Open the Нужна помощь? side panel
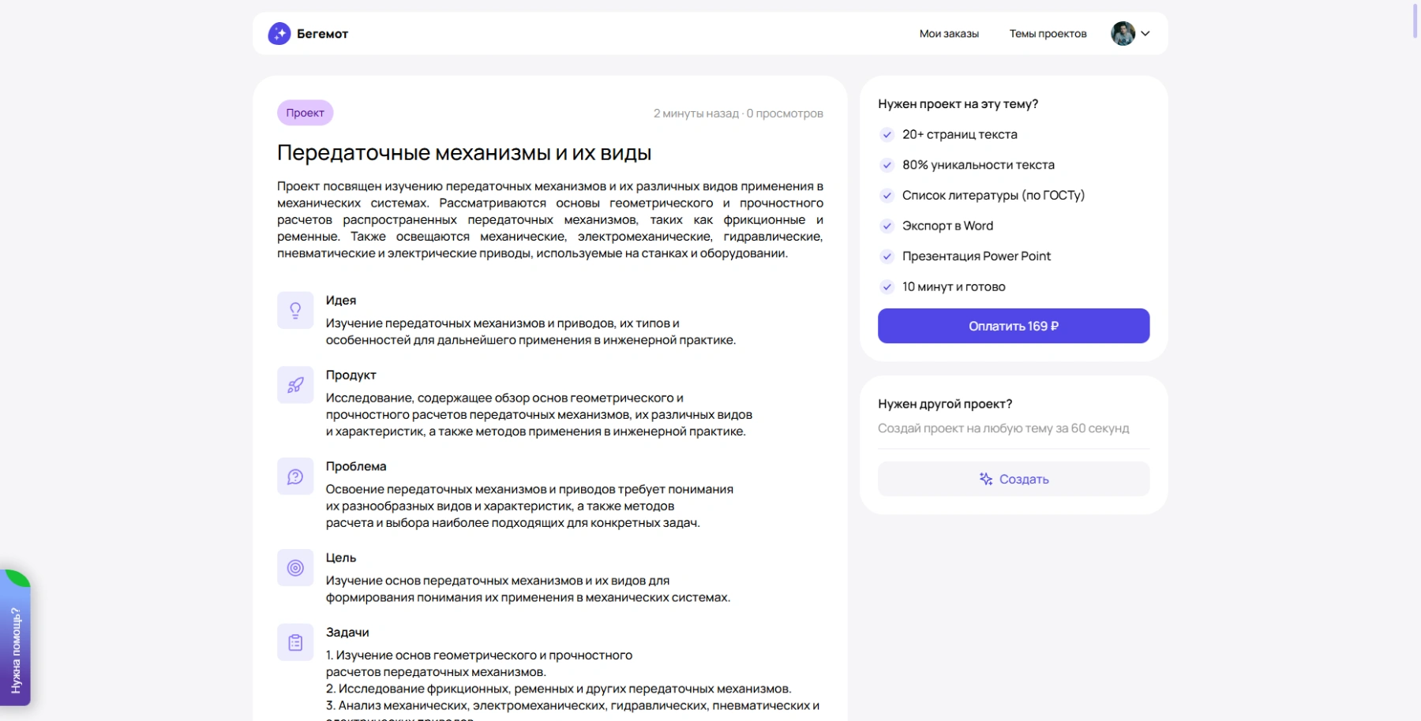The width and height of the screenshot is (1421, 721). [14, 647]
